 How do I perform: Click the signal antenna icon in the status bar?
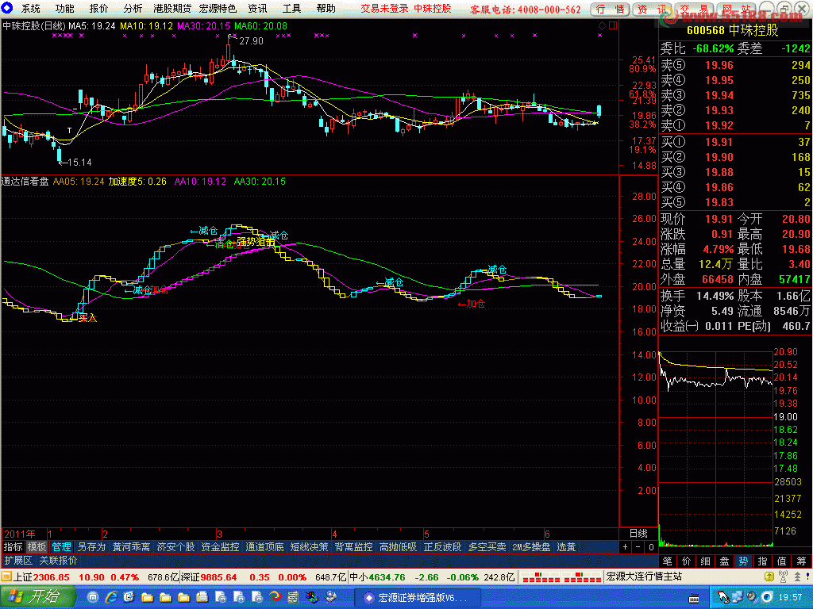click(783, 577)
